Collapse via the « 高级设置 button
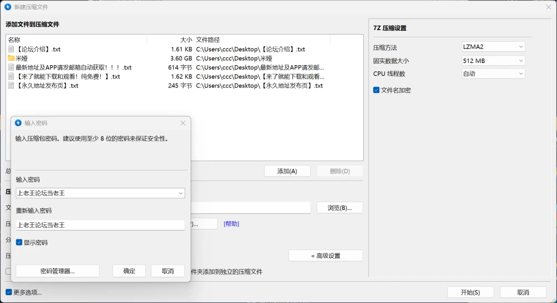The height and width of the screenshot is (303, 557). tap(326, 256)
